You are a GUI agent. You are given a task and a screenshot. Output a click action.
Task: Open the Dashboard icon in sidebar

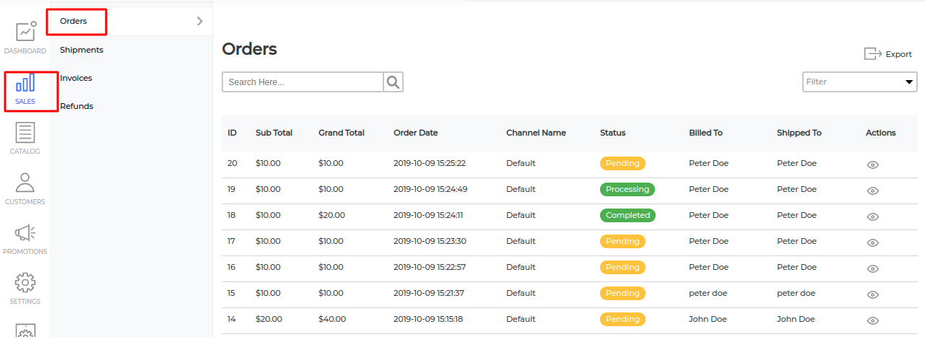click(x=26, y=31)
